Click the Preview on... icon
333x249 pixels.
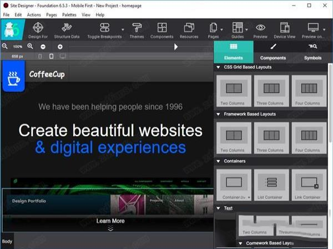(x=313, y=28)
